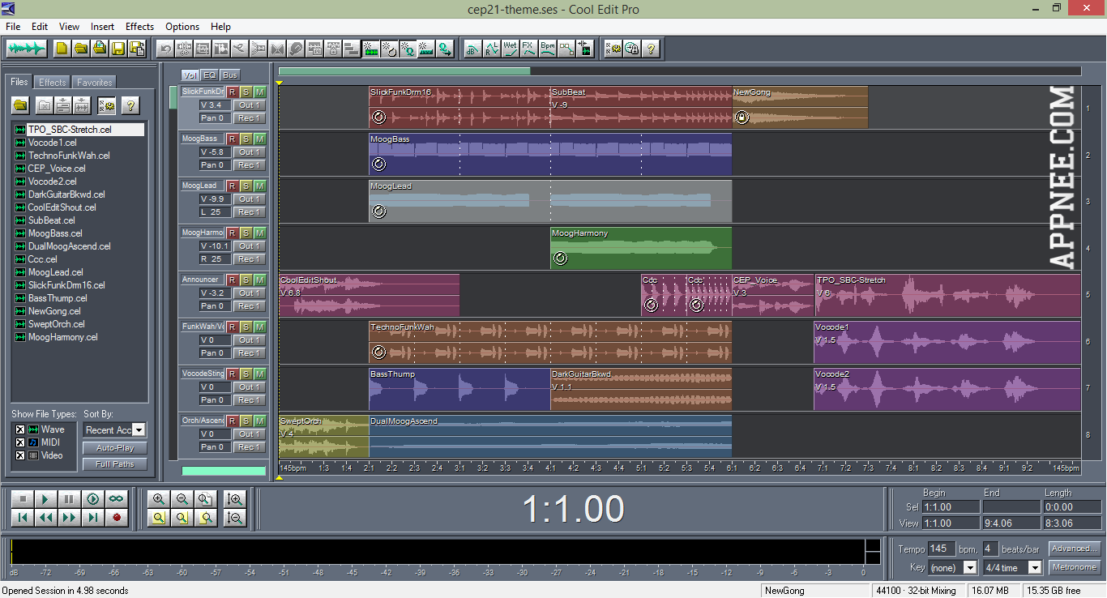Select the MoogHarmony clip in the timeline
This screenshot has height=598, width=1107.
coord(641,248)
